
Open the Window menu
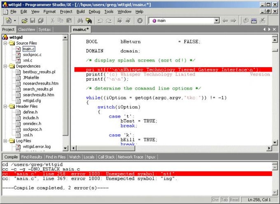124,12
